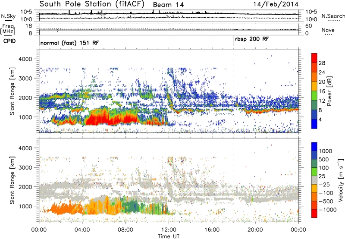The width and height of the screenshot is (345, 239).
Task: Click the 'Nave' legend label
Action: [328, 30]
